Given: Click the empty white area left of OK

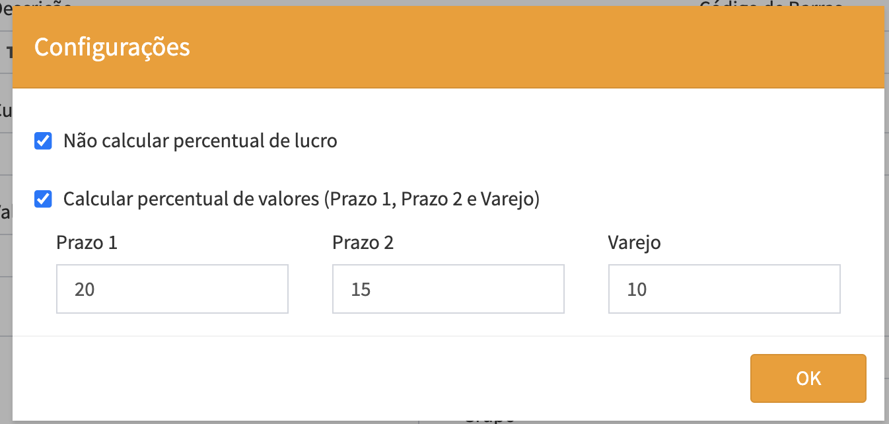Looking at the screenshot, I should (x=396, y=378).
